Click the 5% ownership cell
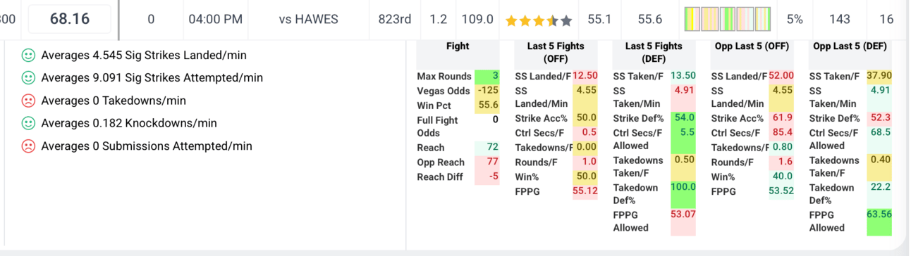The width and height of the screenshot is (911, 256). tap(795, 20)
